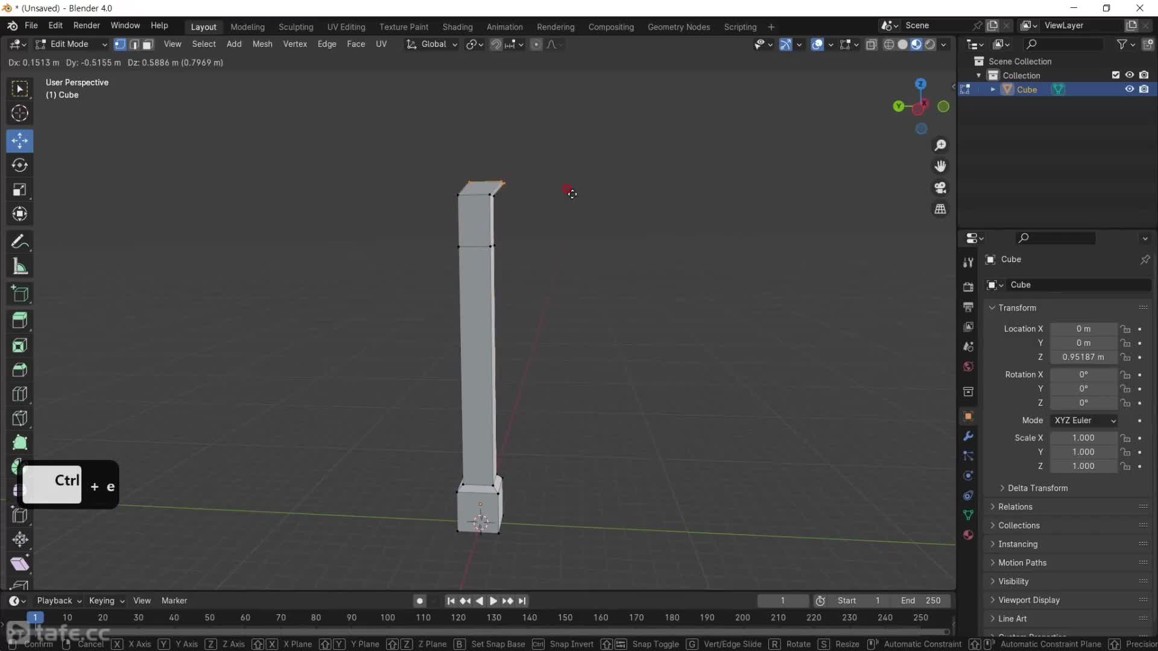
Task: Click the End frame field
Action: (x=920, y=600)
